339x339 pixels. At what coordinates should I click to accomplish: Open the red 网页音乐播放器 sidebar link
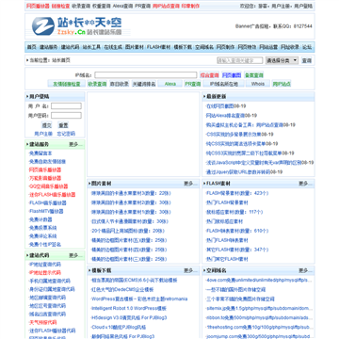click(x=45, y=169)
